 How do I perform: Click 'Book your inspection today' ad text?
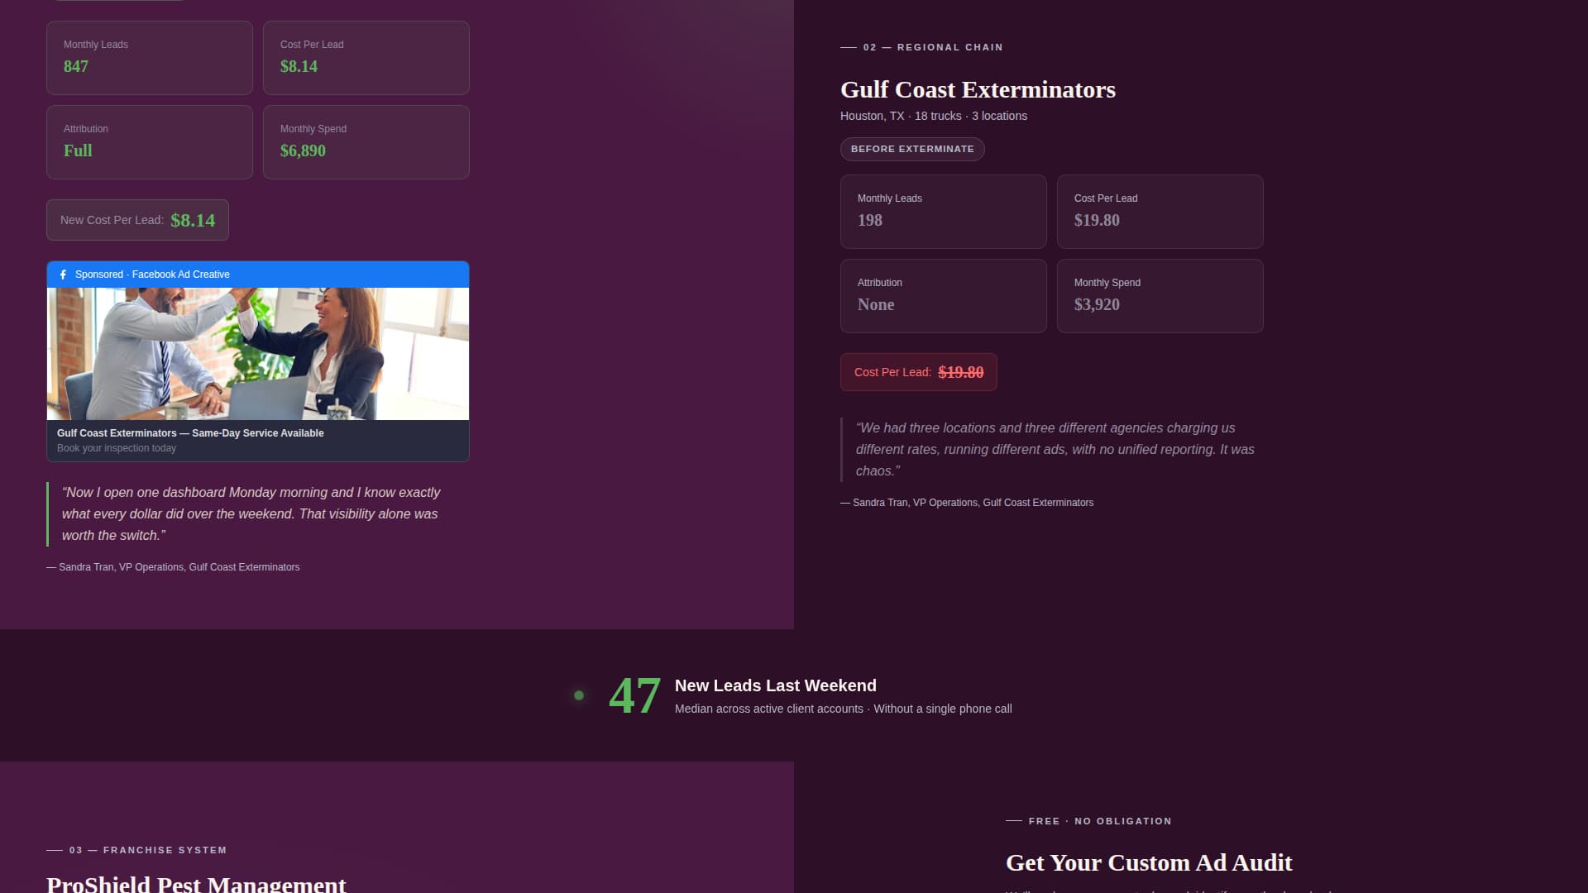point(117,448)
